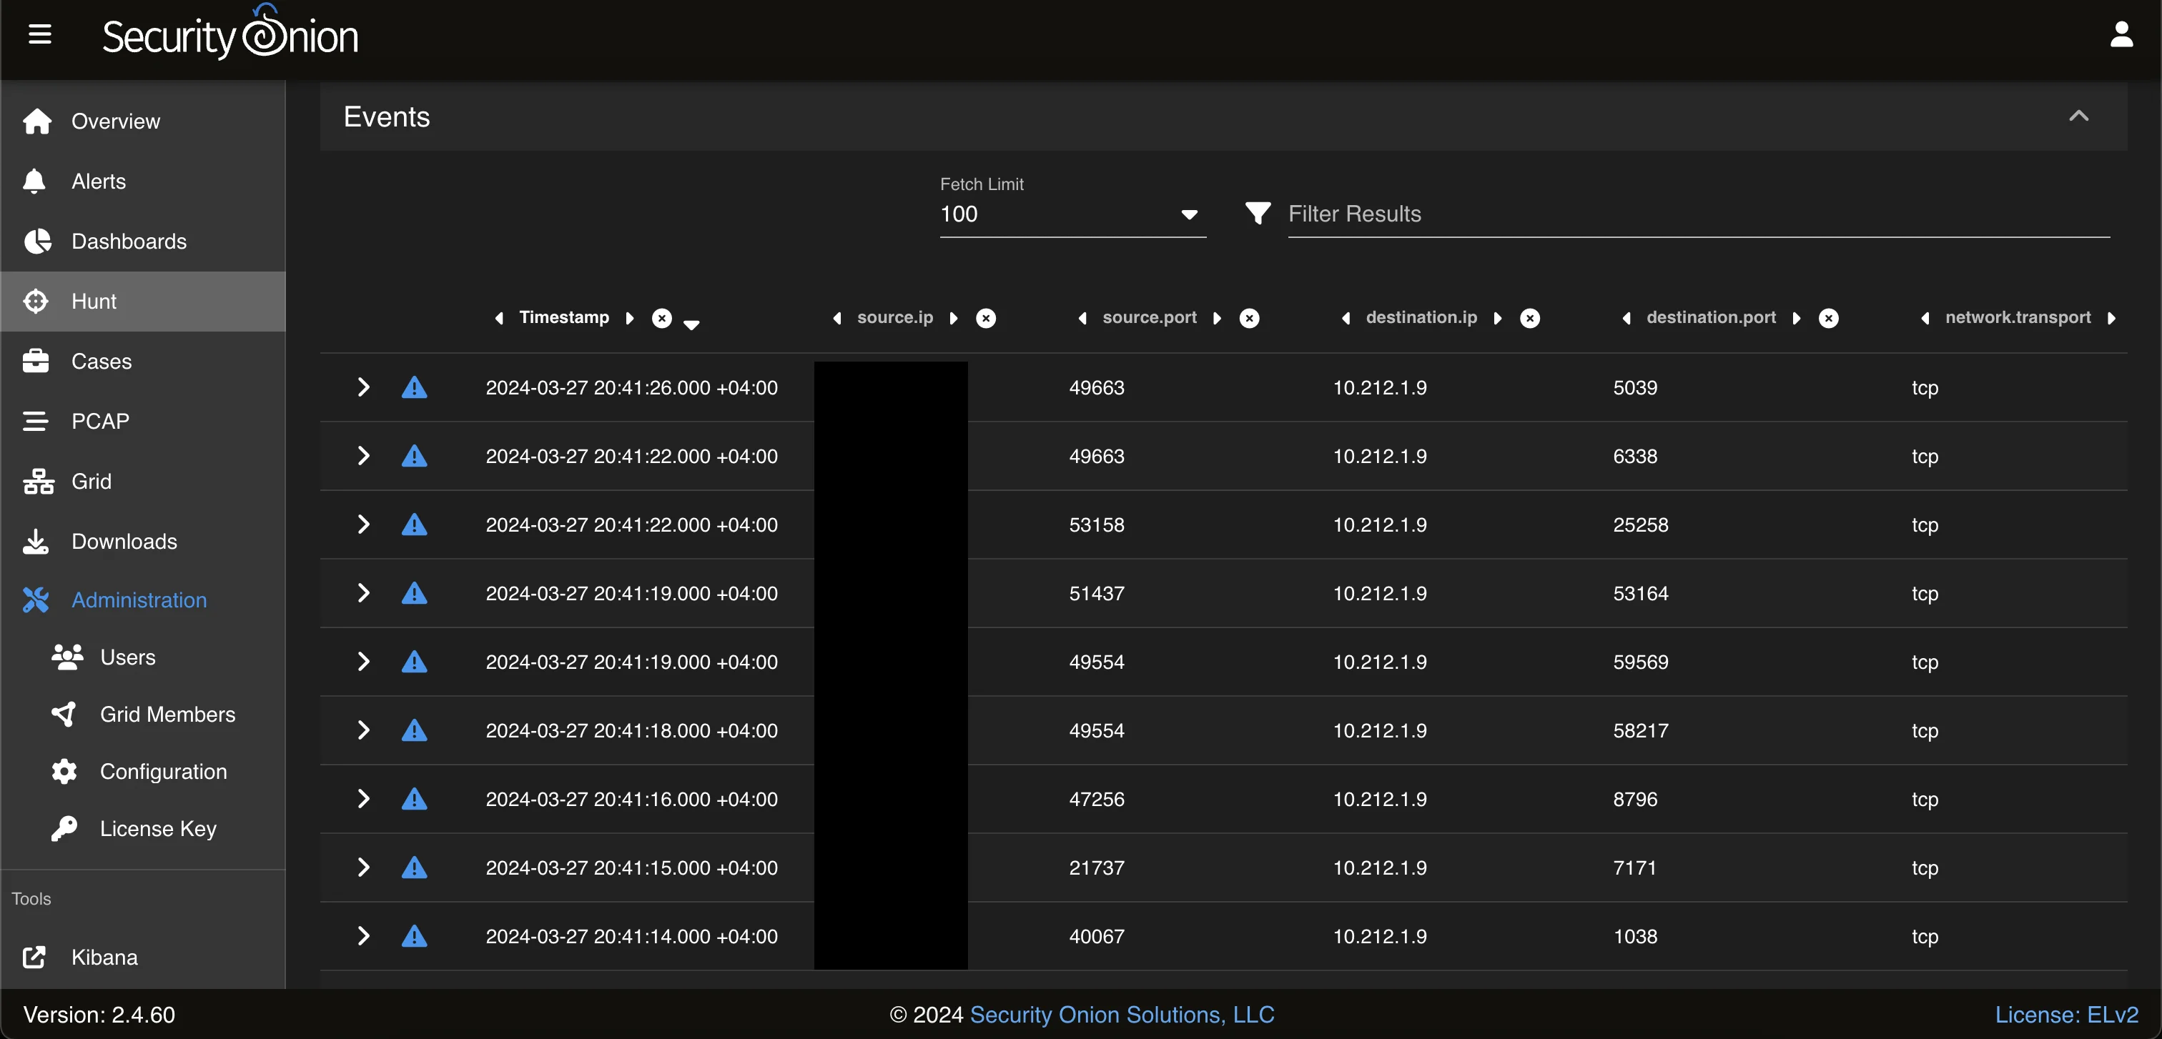Sort by source.port column header

1149,317
